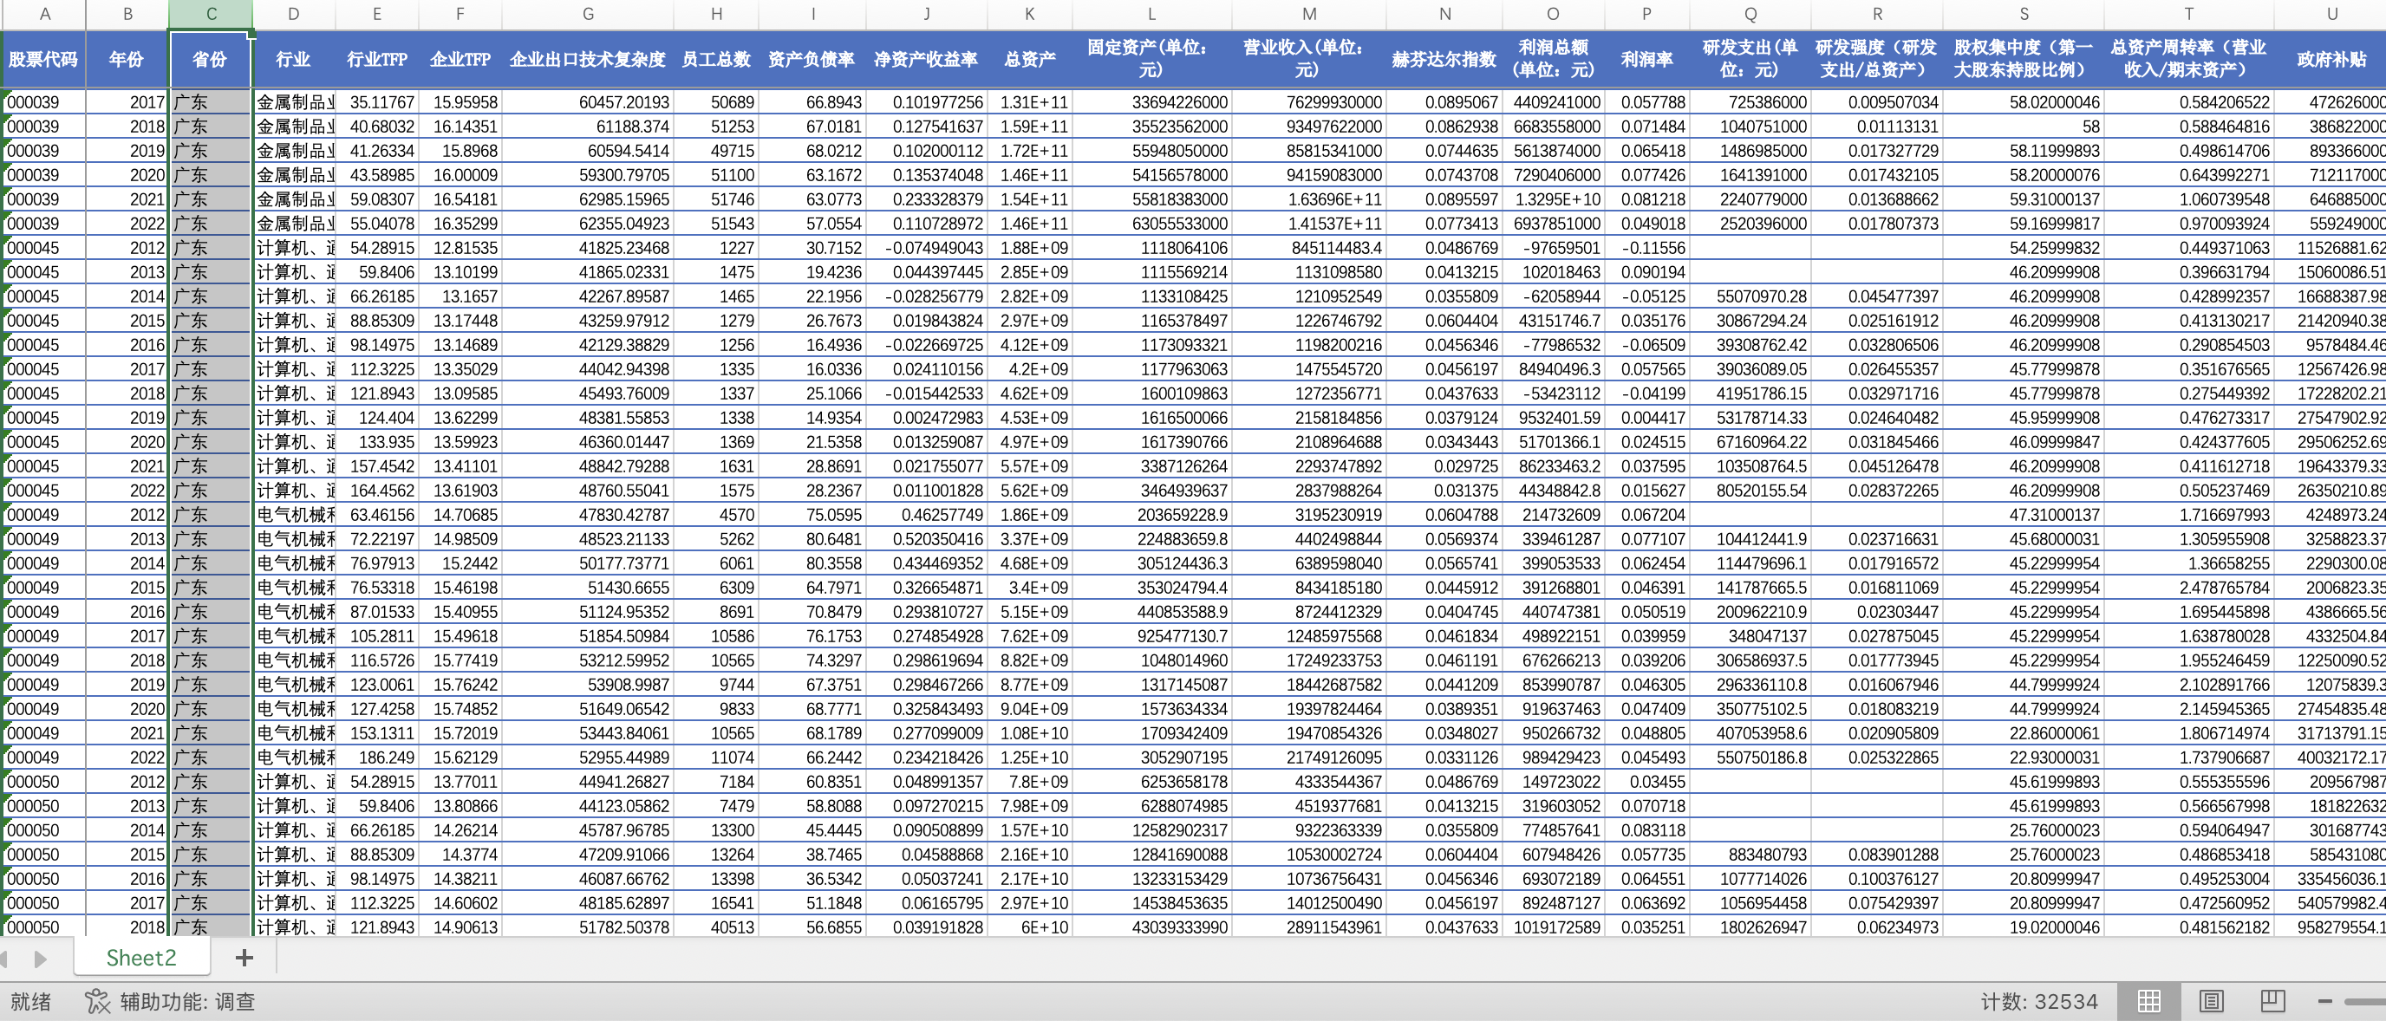2386x1021 pixels.
Task: Click next sheet navigation arrow
Action: point(40,959)
